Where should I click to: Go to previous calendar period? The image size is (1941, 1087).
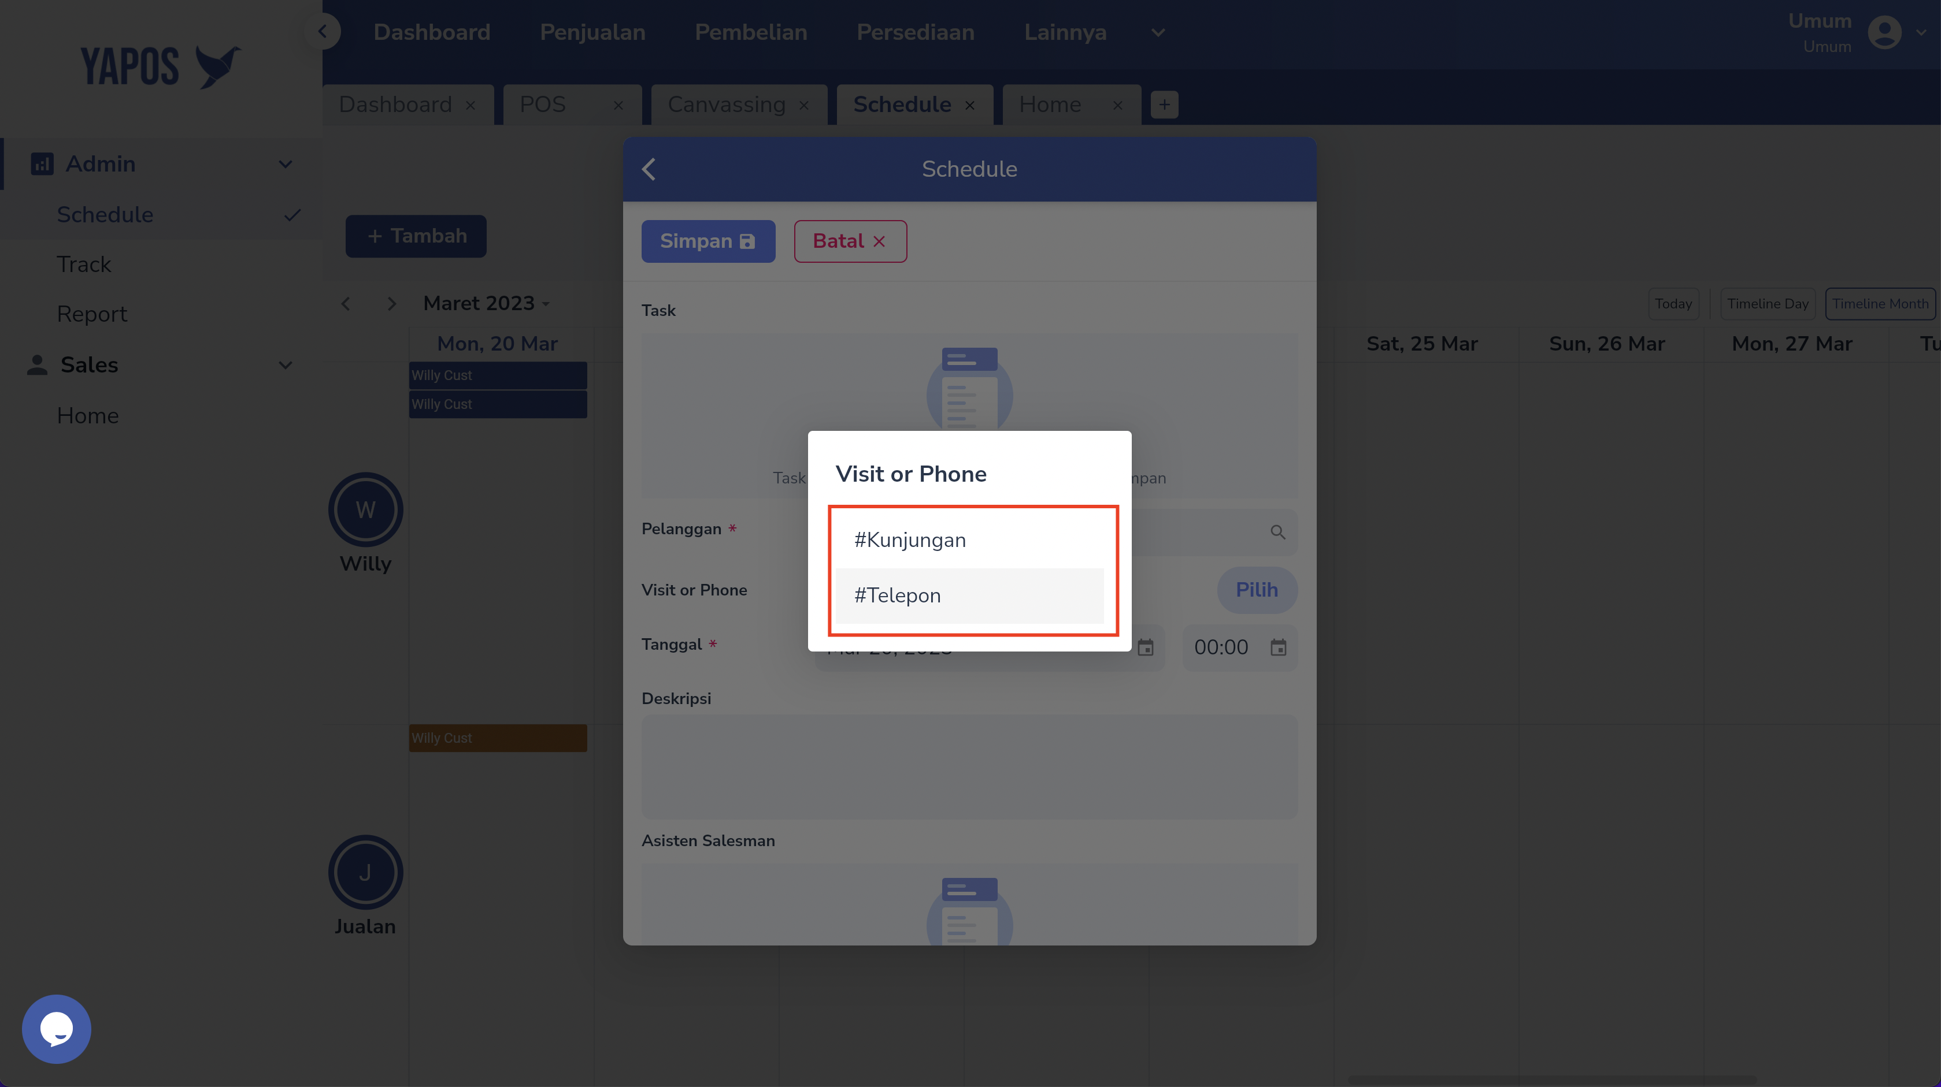point(345,303)
